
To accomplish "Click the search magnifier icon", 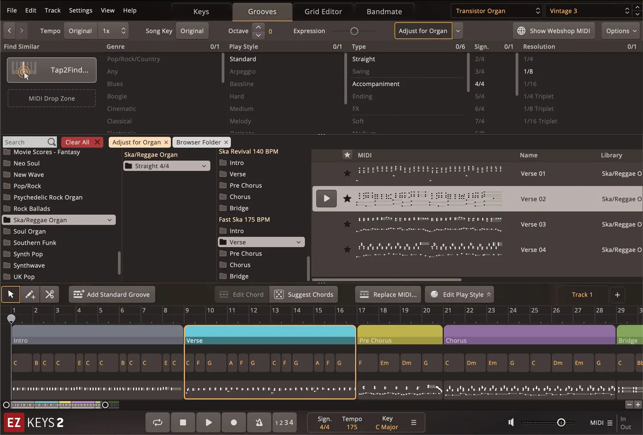I will pos(51,142).
